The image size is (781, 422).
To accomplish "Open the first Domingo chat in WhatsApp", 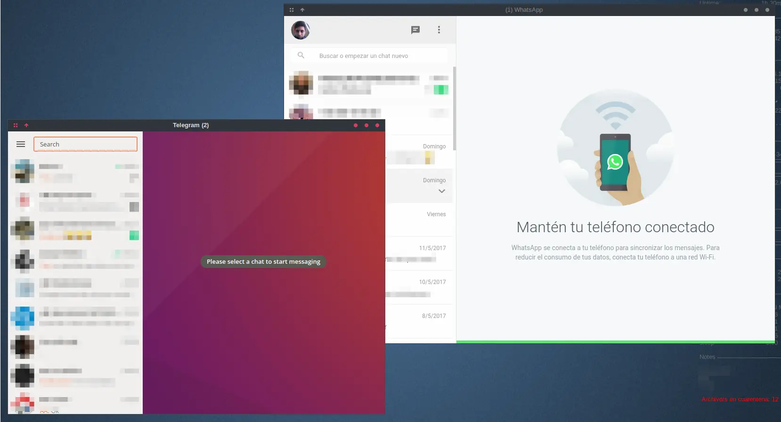I will click(x=419, y=152).
